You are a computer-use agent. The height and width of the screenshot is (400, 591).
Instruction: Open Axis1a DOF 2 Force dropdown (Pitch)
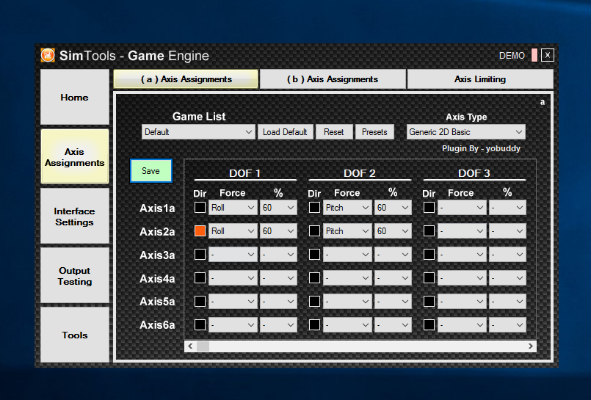tap(347, 208)
